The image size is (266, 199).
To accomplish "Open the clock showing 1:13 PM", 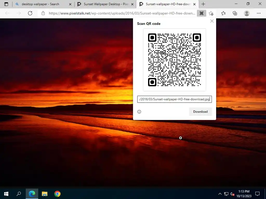I will (244, 194).
